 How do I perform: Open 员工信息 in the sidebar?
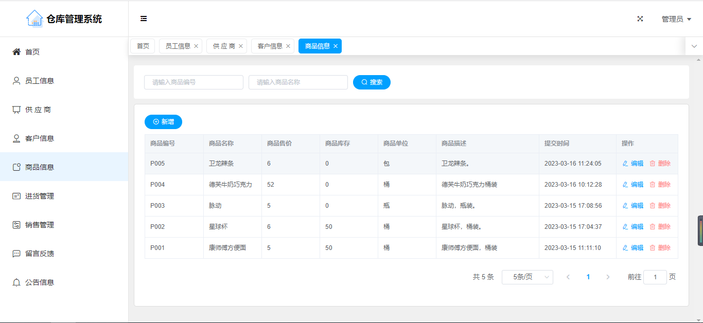click(x=40, y=81)
